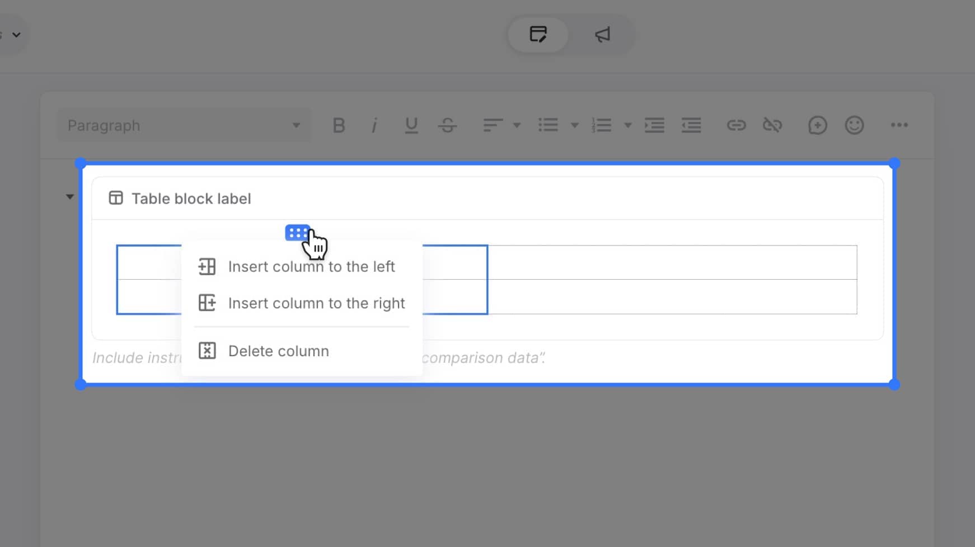Apply numbered list
This screenshot has width=975, height=547.
pos(601,125)
